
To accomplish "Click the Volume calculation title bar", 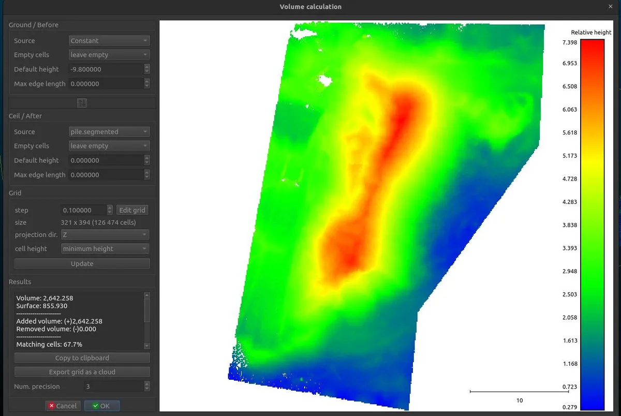I will click(x=310, y=7).
